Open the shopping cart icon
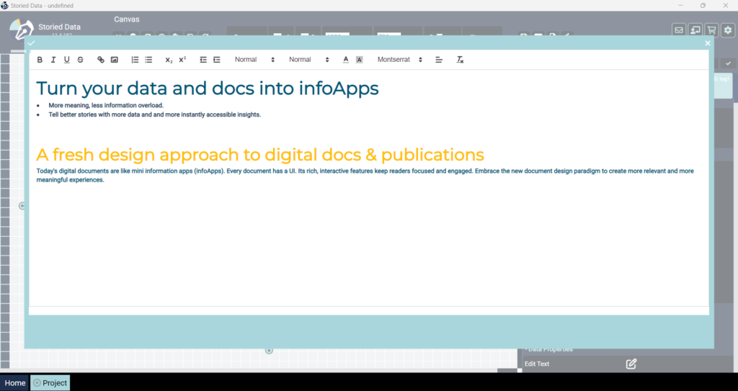Image resolution: width=738 pixels, height=391 pixels. point(711,30)
